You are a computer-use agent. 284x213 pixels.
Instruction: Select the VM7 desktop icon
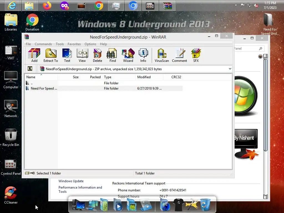tap(11, 52)
